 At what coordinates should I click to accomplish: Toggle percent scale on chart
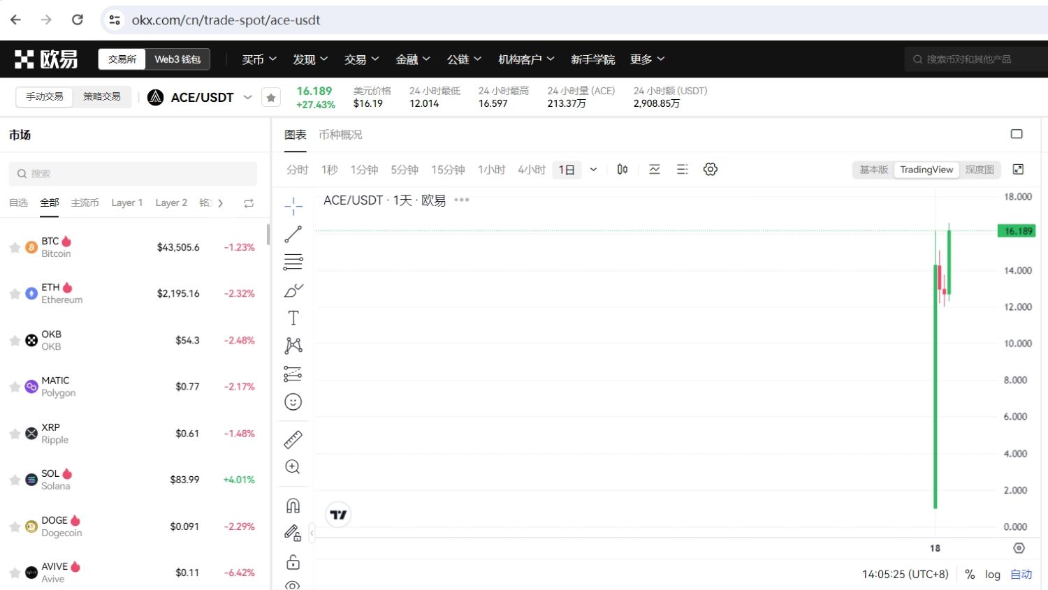click(970, 574)
